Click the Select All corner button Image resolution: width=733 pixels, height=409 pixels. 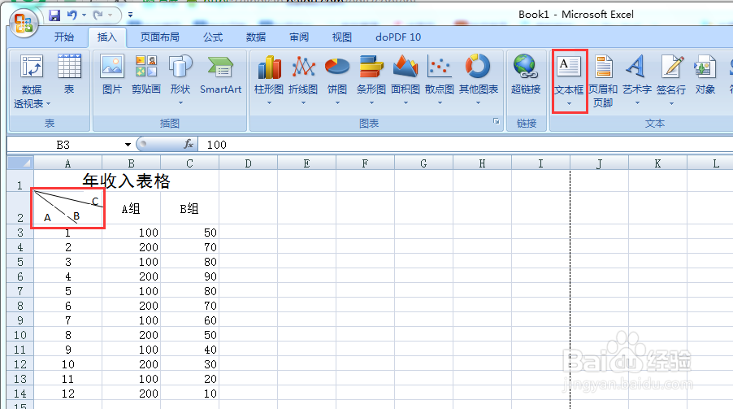point(20,163)
